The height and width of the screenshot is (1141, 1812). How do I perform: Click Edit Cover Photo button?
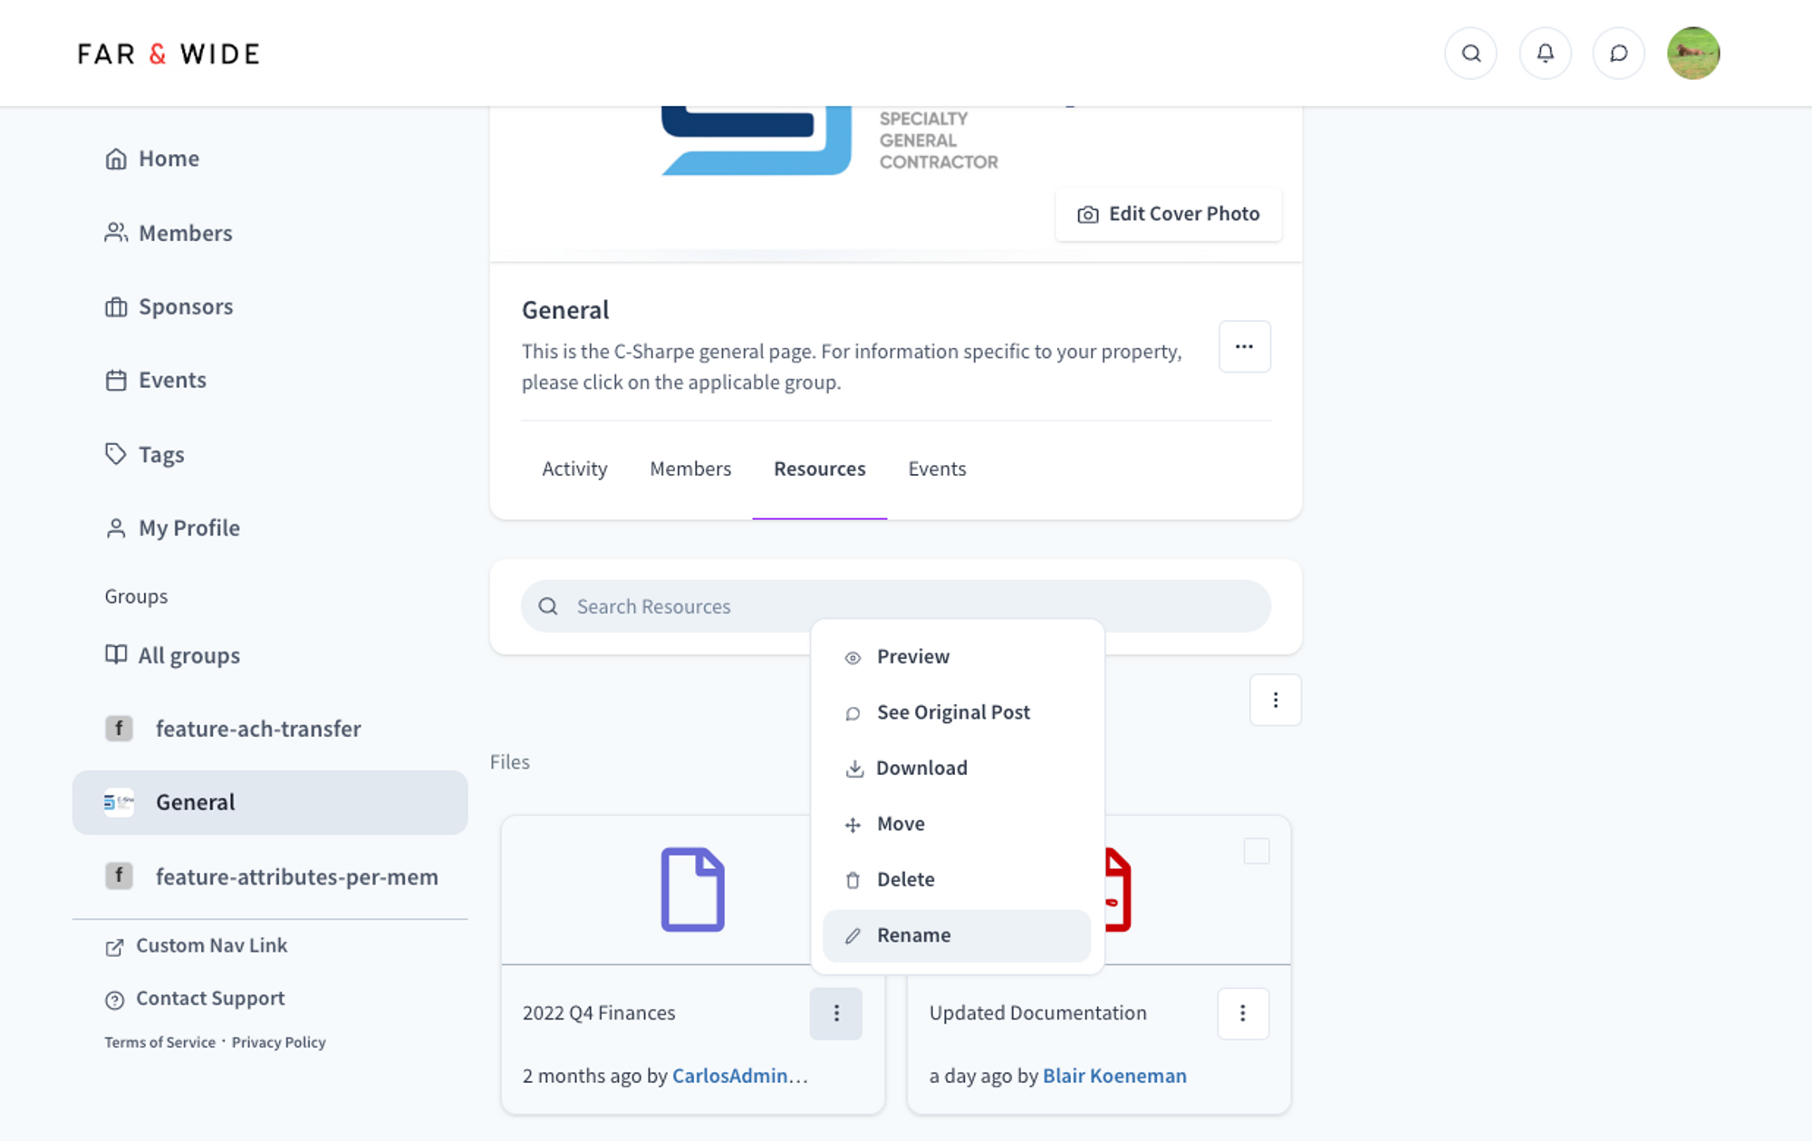tap(1168, 214)
